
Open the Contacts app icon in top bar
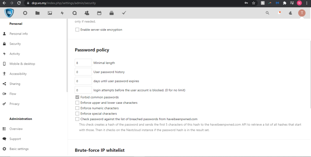pyautogui.click(x=87, y=13)
